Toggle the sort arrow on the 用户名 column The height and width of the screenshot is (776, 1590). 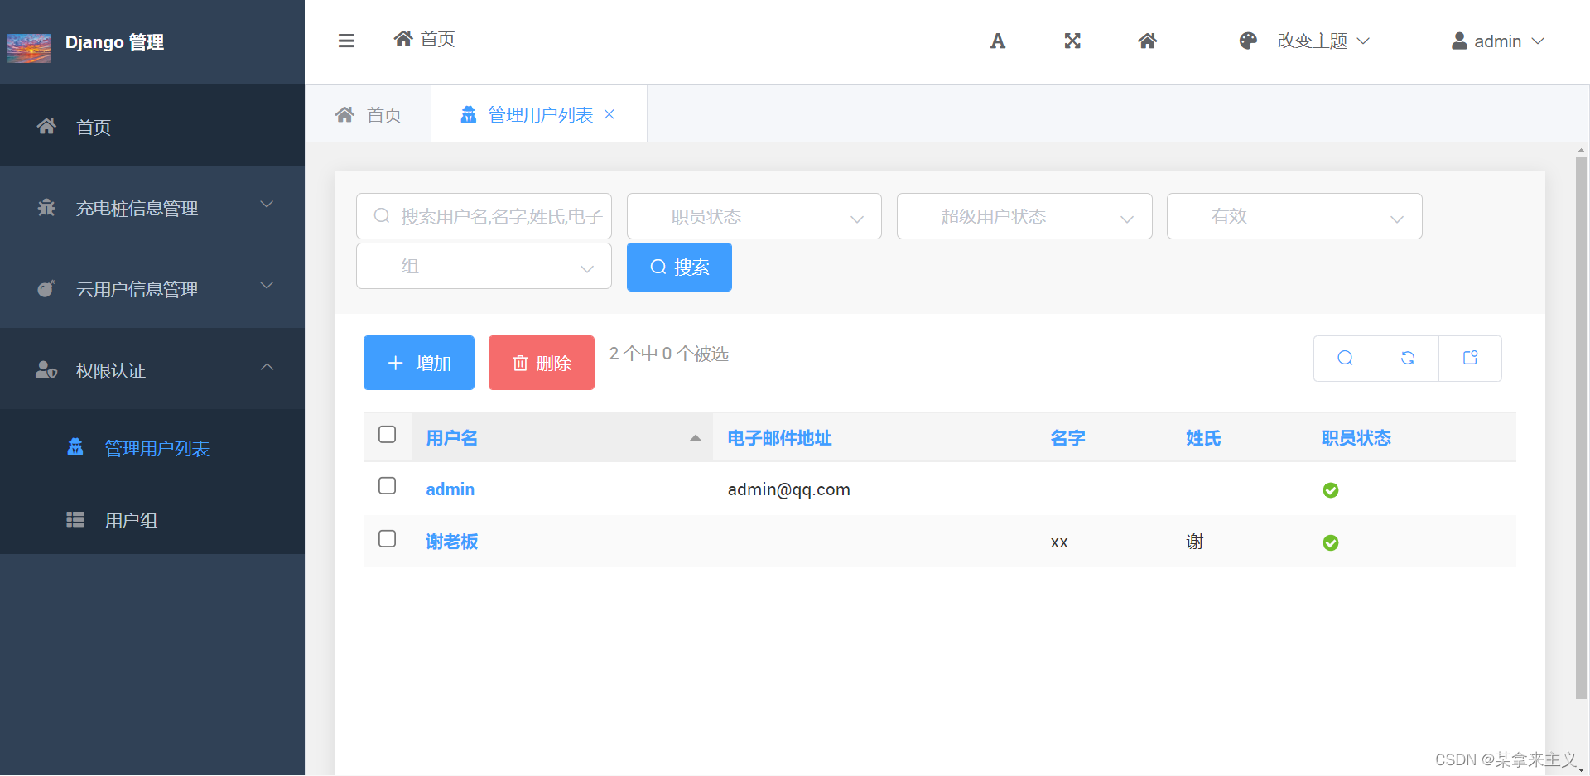pos(696,438)
